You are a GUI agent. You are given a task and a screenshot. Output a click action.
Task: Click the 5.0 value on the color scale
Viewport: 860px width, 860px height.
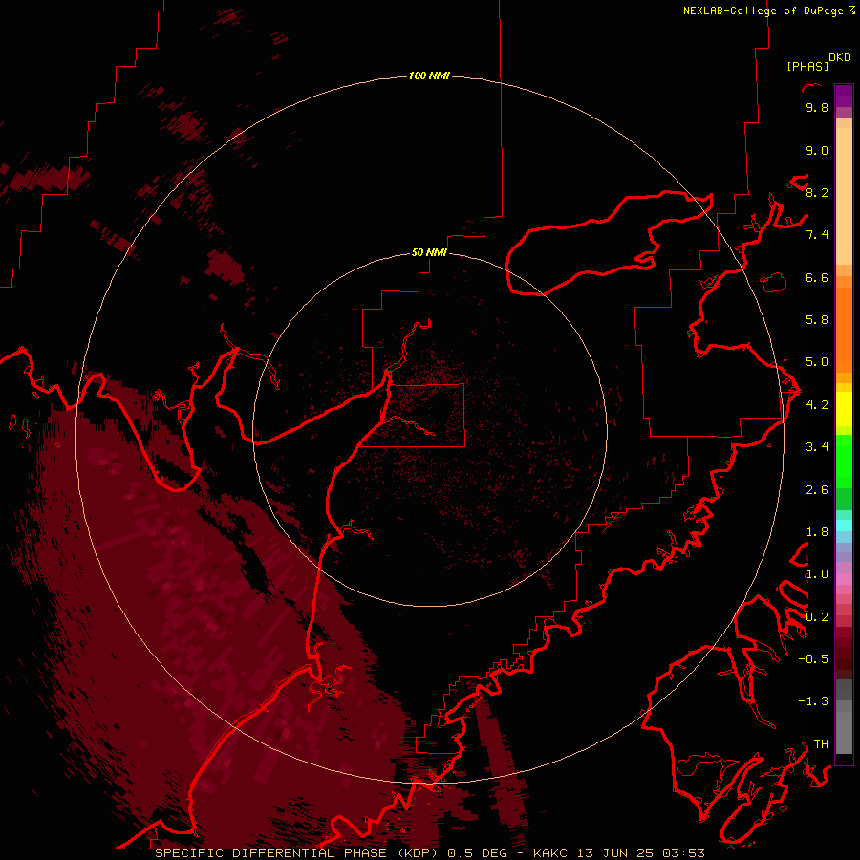pyautogui.click(x=817, y=362)
